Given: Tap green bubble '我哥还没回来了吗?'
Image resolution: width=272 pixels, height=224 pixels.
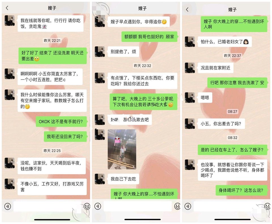Looking at the screenshot, I should [x=65, y=137].
